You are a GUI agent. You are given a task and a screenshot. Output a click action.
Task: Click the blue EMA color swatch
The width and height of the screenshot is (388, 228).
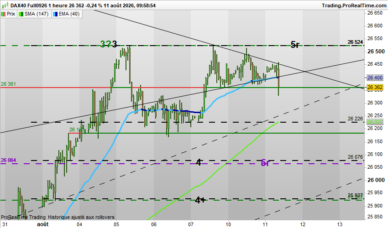pos(55,14)
